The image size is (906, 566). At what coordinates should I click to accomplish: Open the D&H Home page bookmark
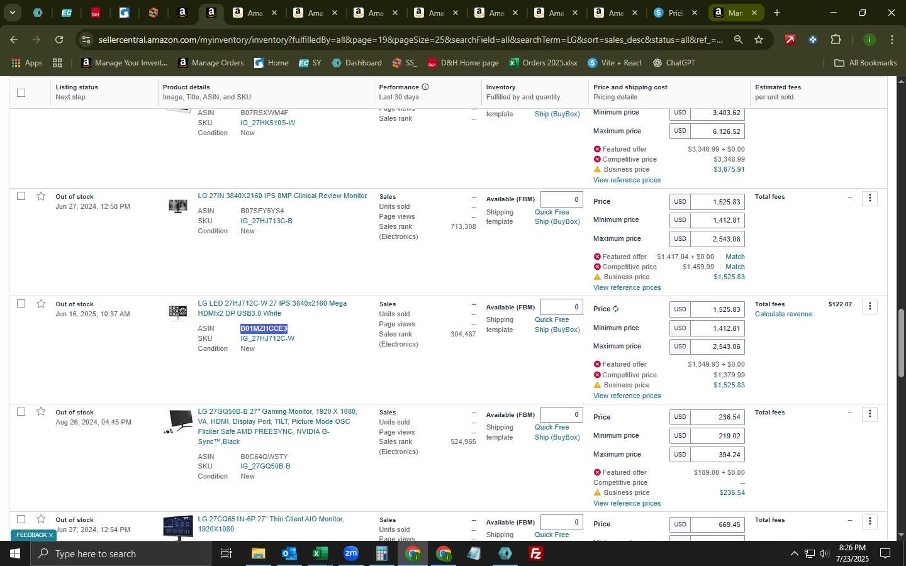463,63
